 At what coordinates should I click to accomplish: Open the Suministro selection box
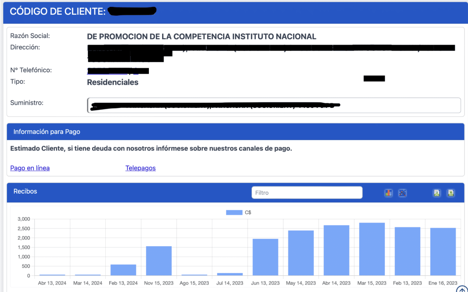pos(274,105)
